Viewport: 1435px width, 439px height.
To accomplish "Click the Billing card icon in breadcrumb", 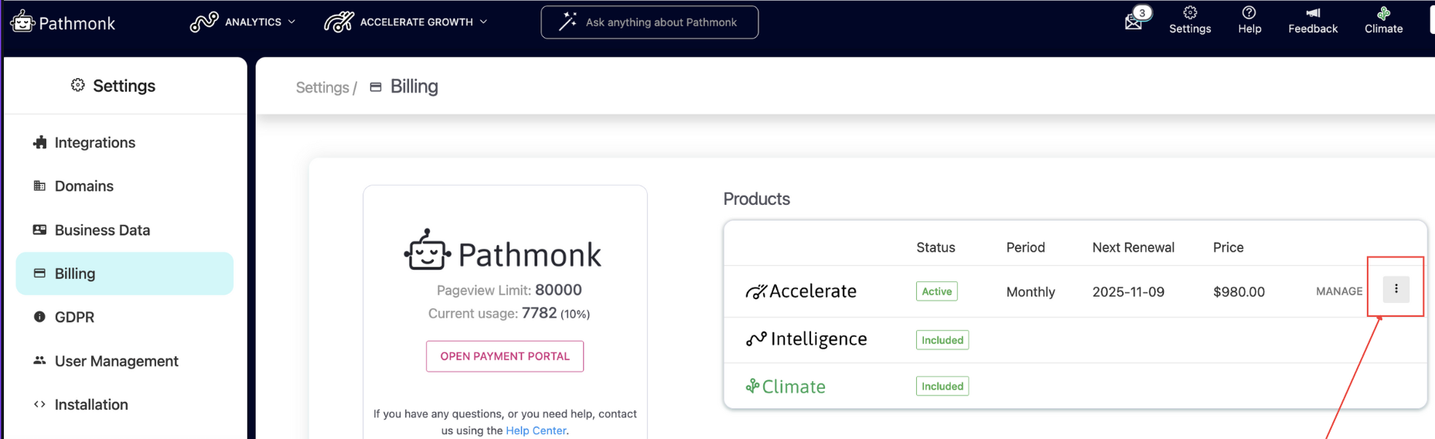I will pos(376,87).
